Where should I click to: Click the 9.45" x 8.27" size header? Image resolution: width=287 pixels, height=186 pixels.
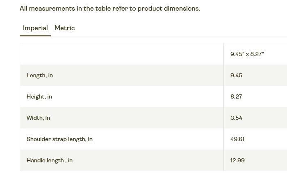point(247,54)
